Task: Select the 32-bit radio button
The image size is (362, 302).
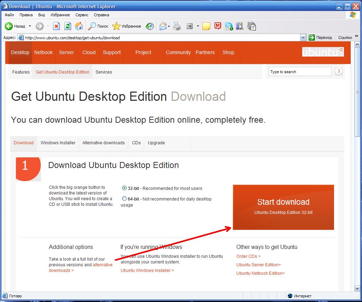Action: [124, 188]
